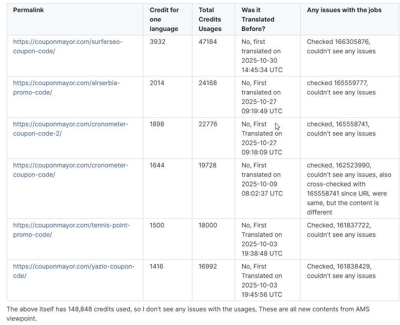Click the Was it Translated Before header
Screen dimensions: 400x325
pos(258,20)
